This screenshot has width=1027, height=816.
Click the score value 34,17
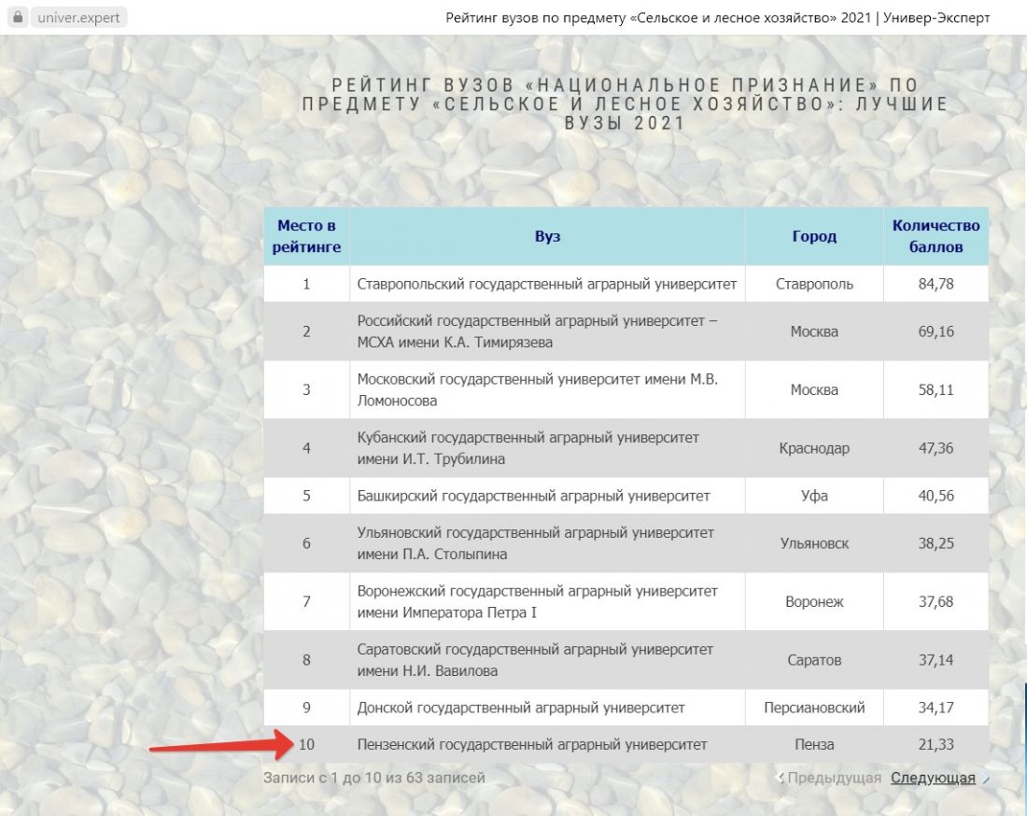point(936,708)
